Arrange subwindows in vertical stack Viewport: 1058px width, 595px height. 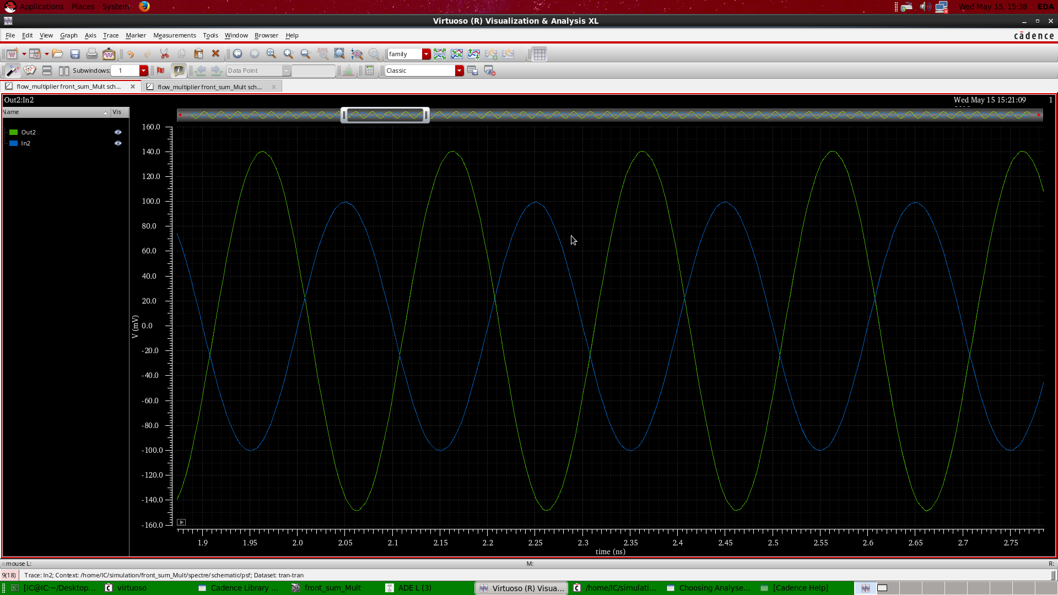pos(47,71)
